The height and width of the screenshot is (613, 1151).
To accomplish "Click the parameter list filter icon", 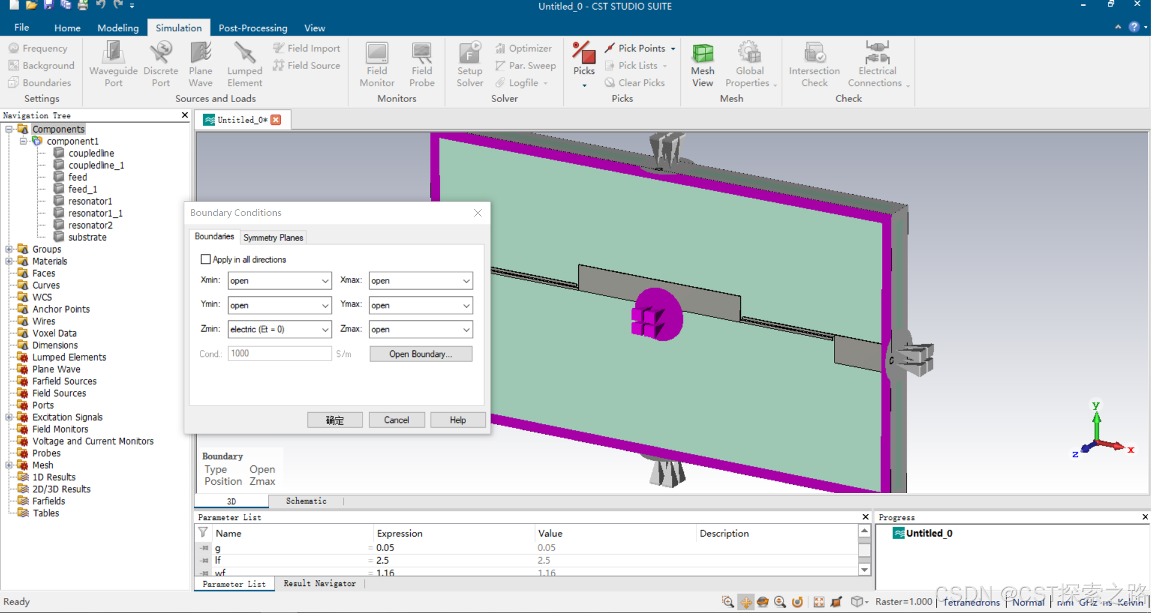I will 203,533.
